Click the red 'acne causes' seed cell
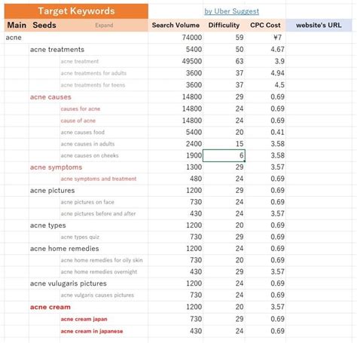 tap(50, 97)
